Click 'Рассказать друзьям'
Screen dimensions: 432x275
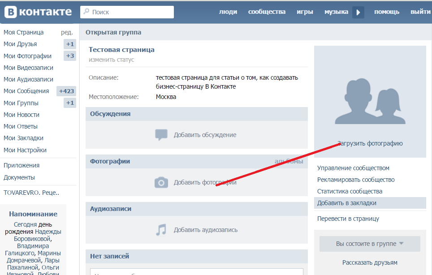point(370,262)
